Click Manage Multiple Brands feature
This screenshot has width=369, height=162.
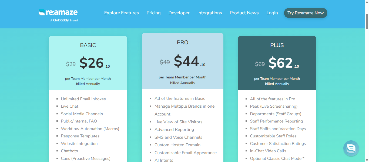185,110
